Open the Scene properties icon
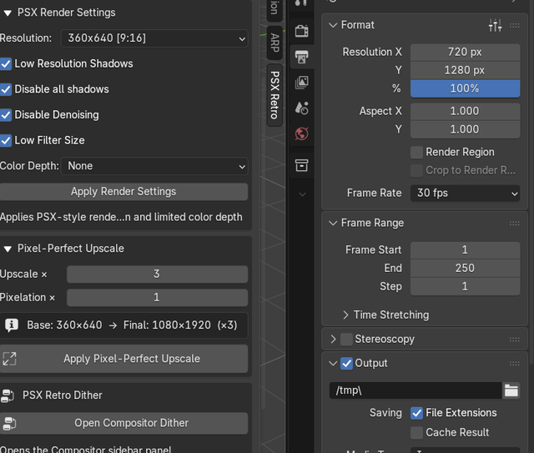 [x=301, y=108]
